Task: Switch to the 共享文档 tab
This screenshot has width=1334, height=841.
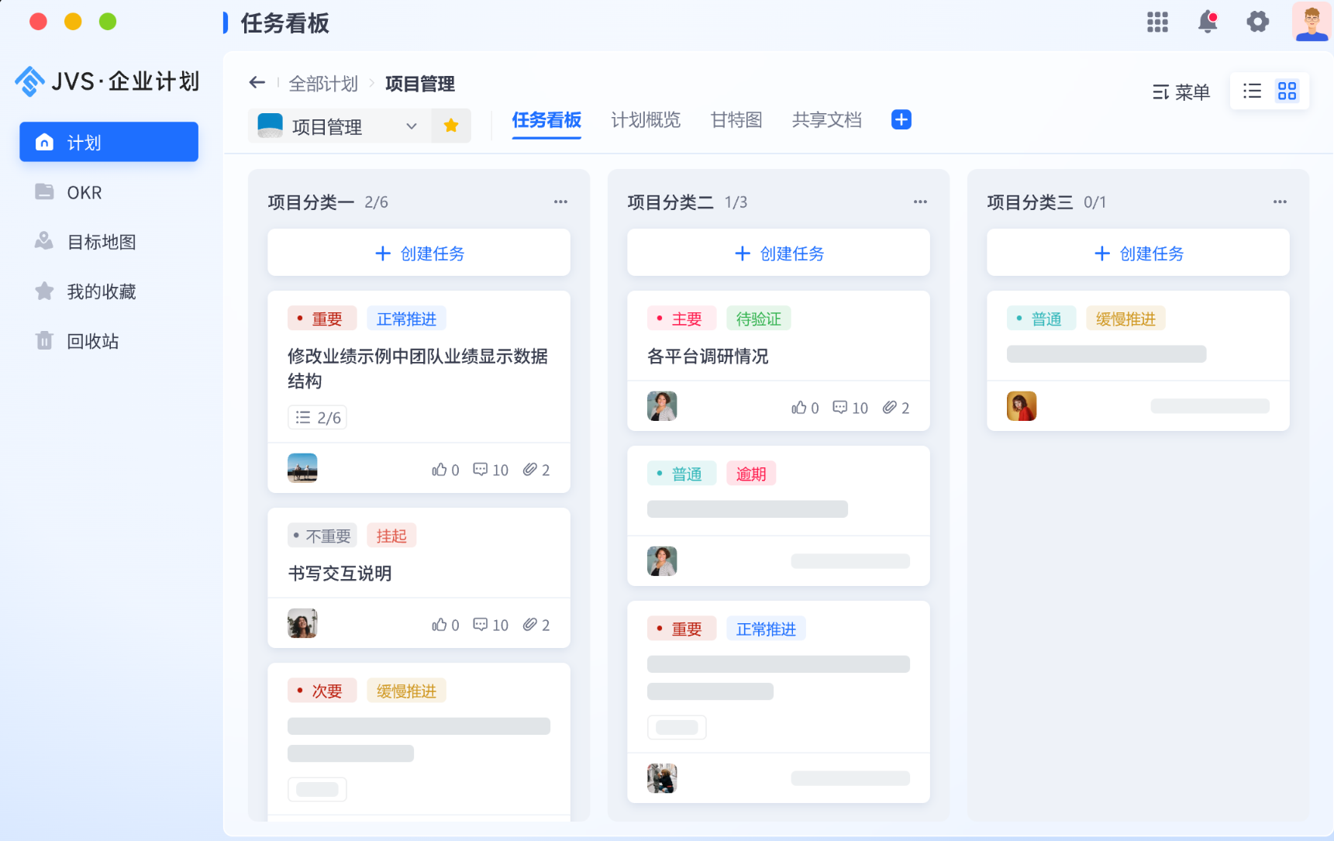Action: pos(826,120)
